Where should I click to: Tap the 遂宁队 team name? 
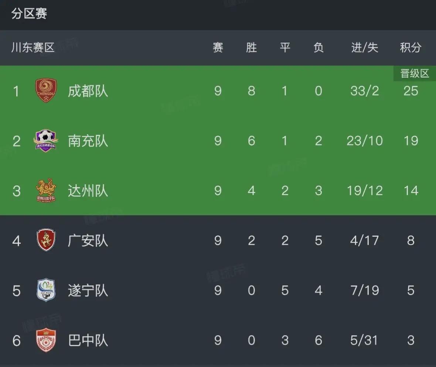point(88,290)
